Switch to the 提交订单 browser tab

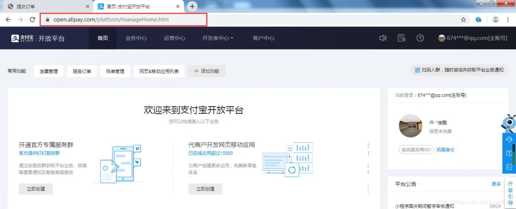[48, 6]
